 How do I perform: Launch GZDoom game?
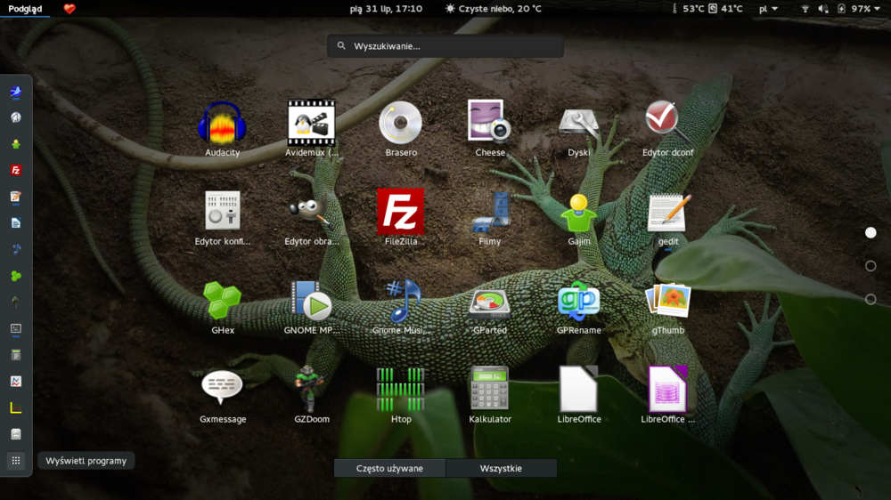click(x=311, y=390)
